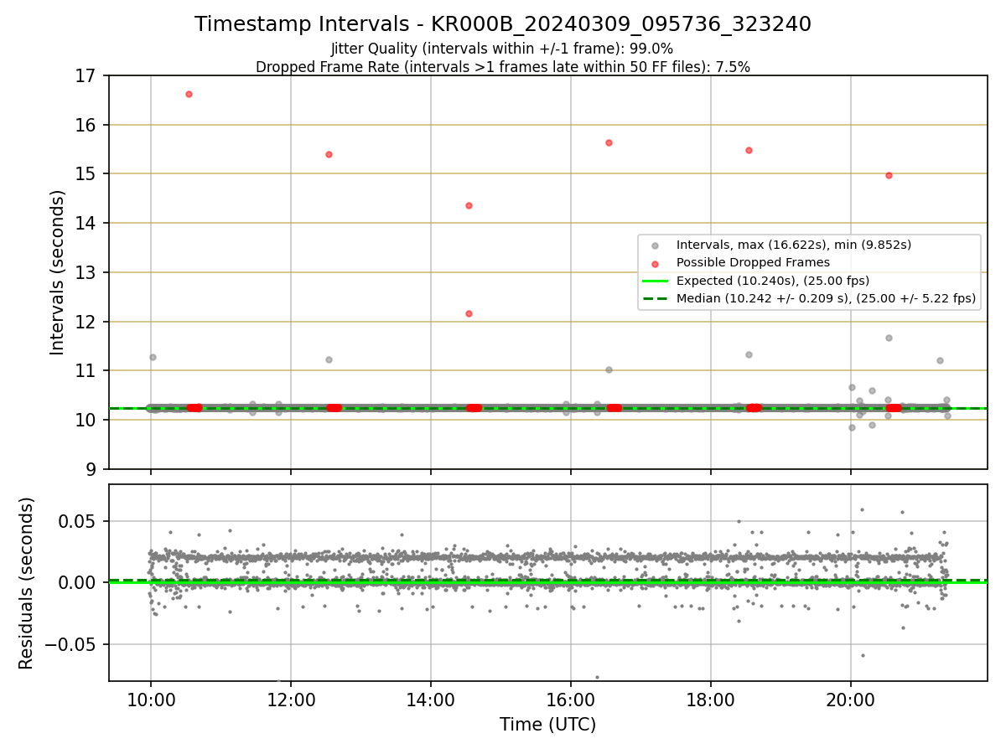Click the plot title 'Timestamp Intervals - KR000B_20240309_095736_323240'
The width and height of the screenshot is (1006, 754).
pos(503,24)
